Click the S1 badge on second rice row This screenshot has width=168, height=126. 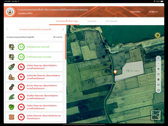click(x=21, y=57)
